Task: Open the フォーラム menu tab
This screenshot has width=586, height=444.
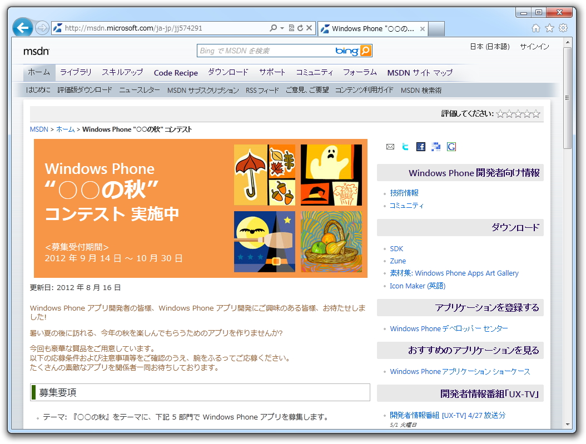Action: tap(360, 72)
